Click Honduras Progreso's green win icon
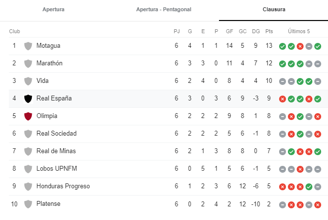Screen dimensions: 328x220 tap(309, 187)
